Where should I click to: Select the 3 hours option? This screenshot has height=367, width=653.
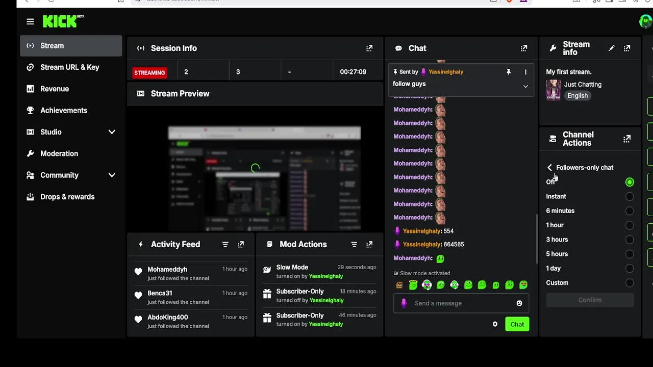click(x=630, y=240)
